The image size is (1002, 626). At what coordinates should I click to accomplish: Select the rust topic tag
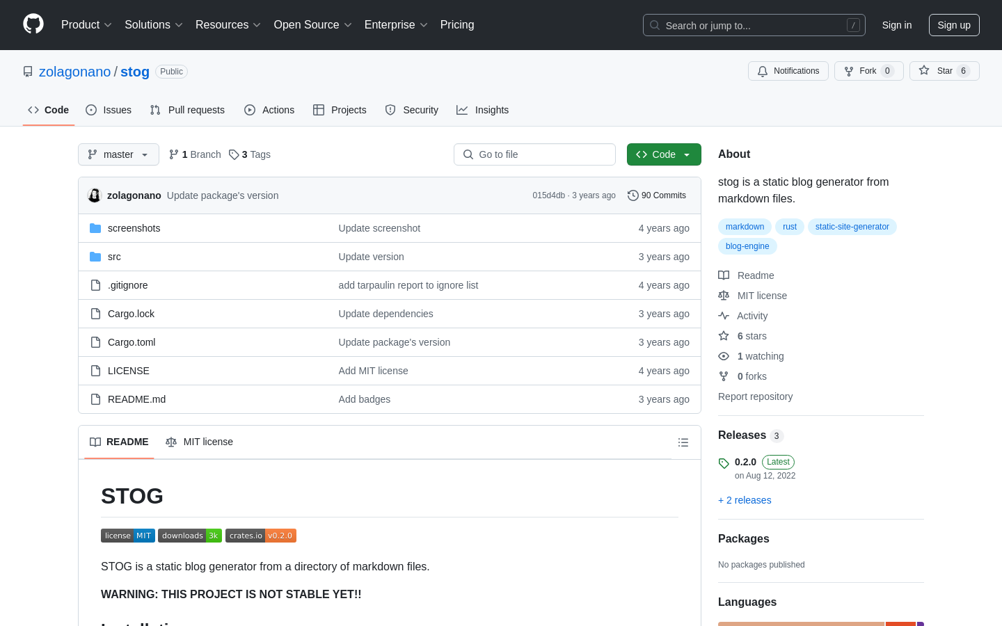tap(790, 227)
